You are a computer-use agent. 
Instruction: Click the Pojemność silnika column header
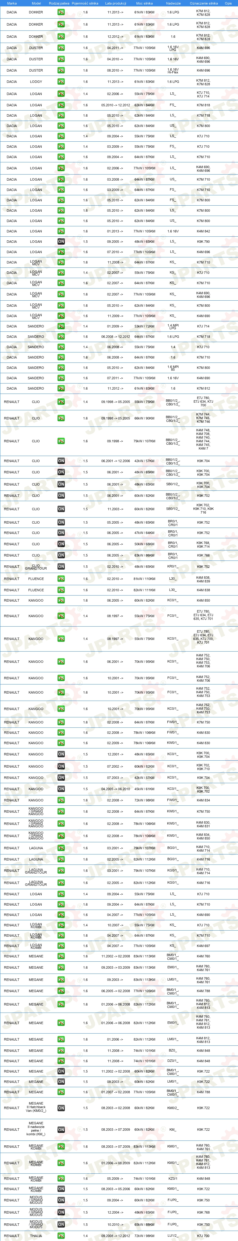pos(85,3)
